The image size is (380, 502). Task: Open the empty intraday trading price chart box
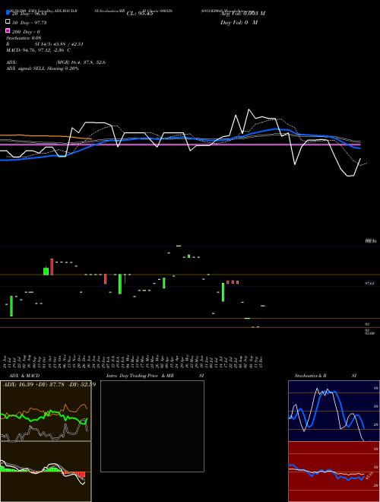pos(152,426)
